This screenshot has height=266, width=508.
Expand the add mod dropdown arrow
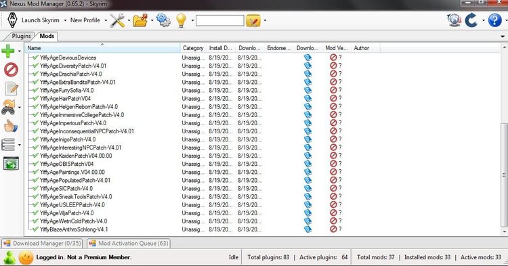coord(20,51)
